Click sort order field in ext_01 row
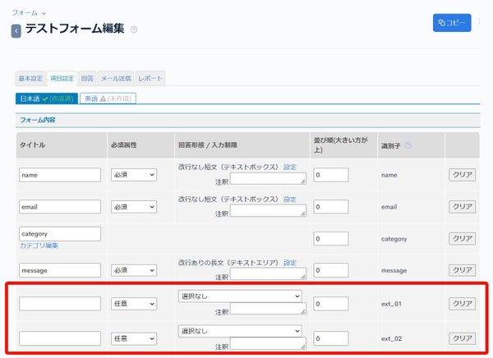The height and width of the screenshot is (358, 493). click(331, 304)
